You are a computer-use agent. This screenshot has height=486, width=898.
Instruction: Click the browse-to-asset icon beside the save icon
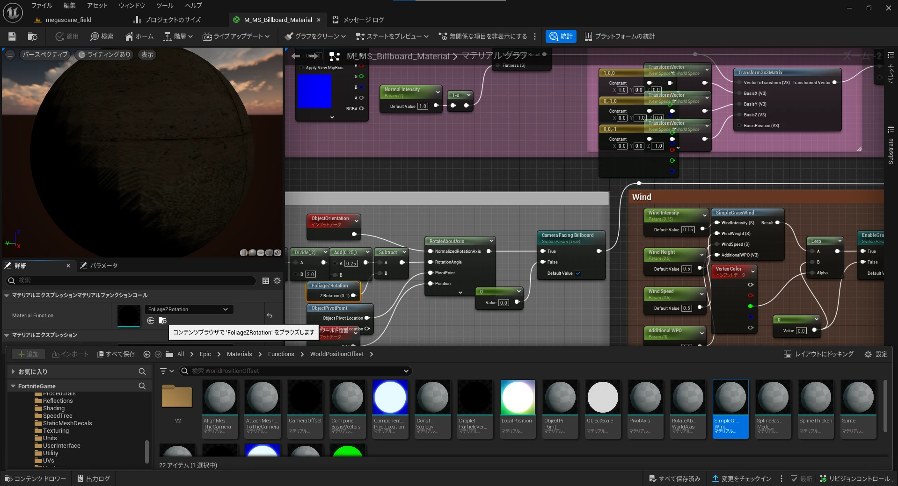[32, 36]
